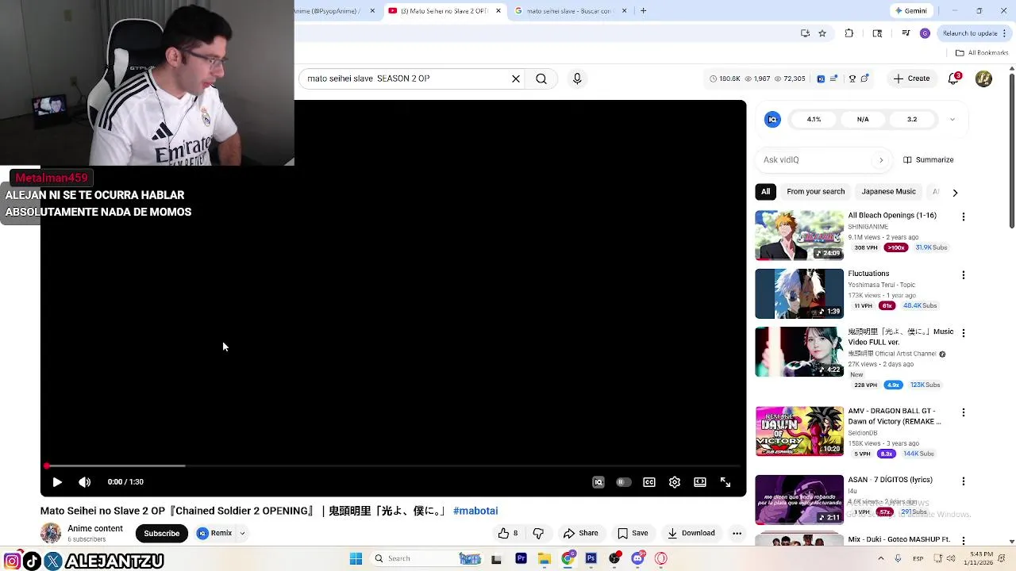Select the All filter chip

765,191
